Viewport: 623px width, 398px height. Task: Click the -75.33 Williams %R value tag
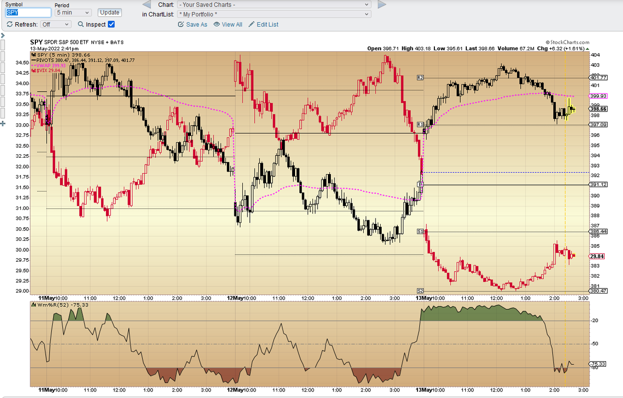598,364
